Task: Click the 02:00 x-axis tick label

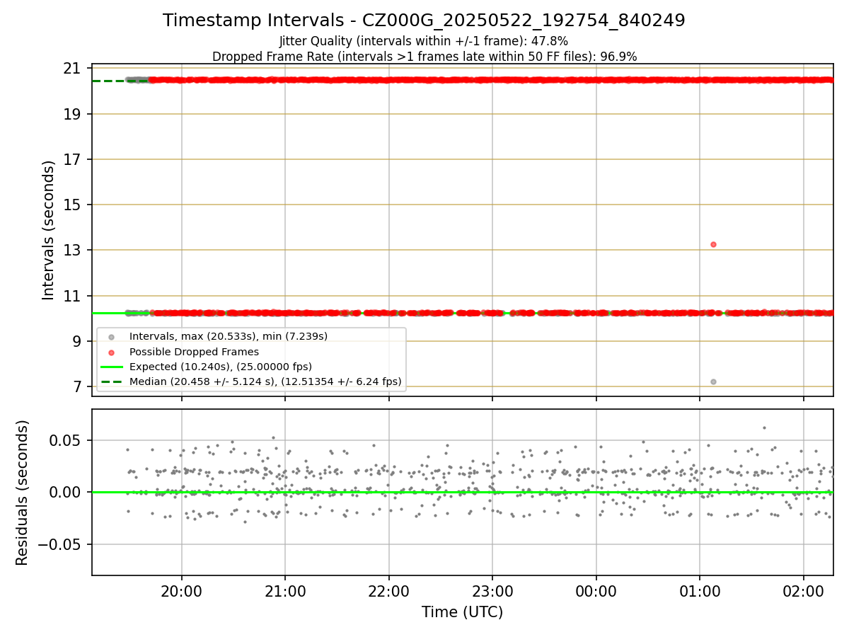Action: point(804,591)
